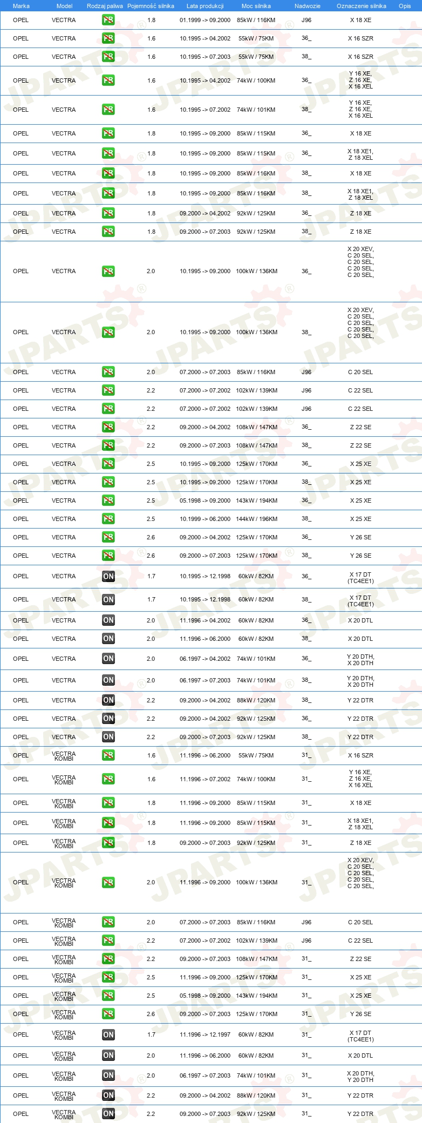Click PB icon in Z 18 XE body 36_ row
Viewport: 422px width, 1123px height.
[x=108, y=213]
